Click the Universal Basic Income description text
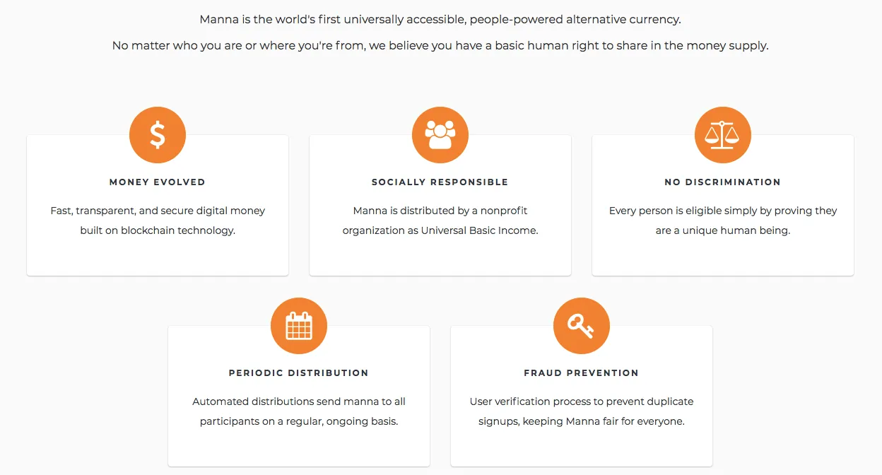This screenshot has height=475, width=882. (440, 221)
